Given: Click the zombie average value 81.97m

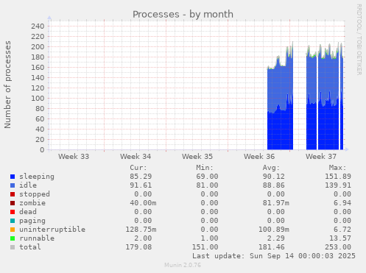Looking at the screenshot, I should 276,203.
